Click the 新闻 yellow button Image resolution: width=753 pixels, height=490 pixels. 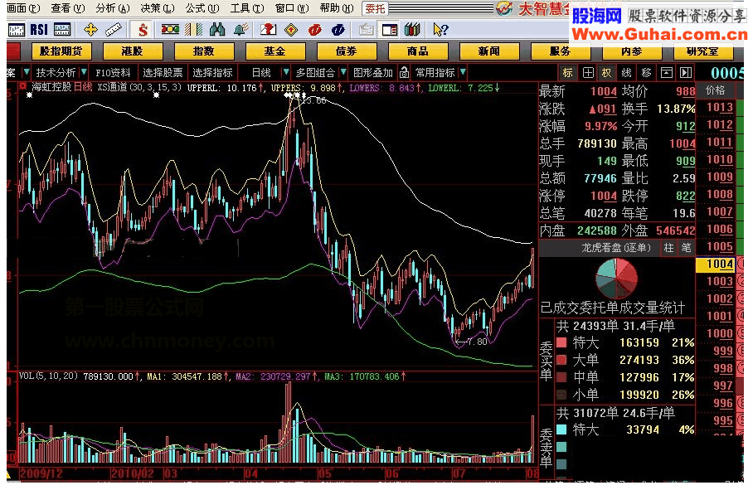point(489,51)
